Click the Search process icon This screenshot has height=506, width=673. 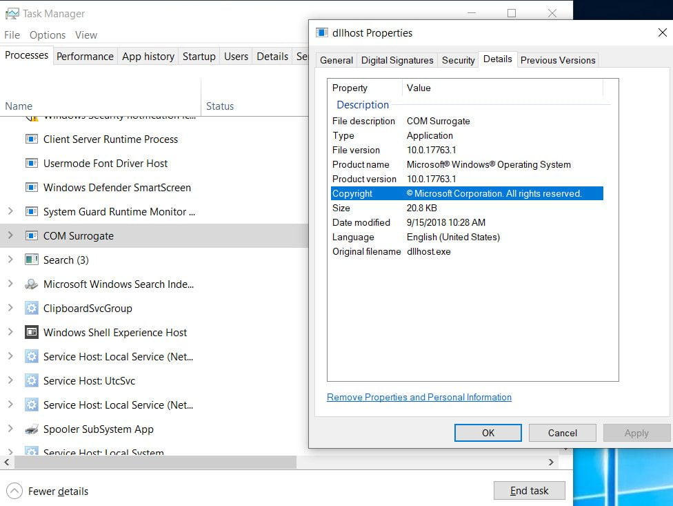(x=31, y=260)
